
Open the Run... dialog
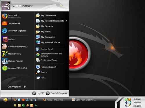[41, 78]
